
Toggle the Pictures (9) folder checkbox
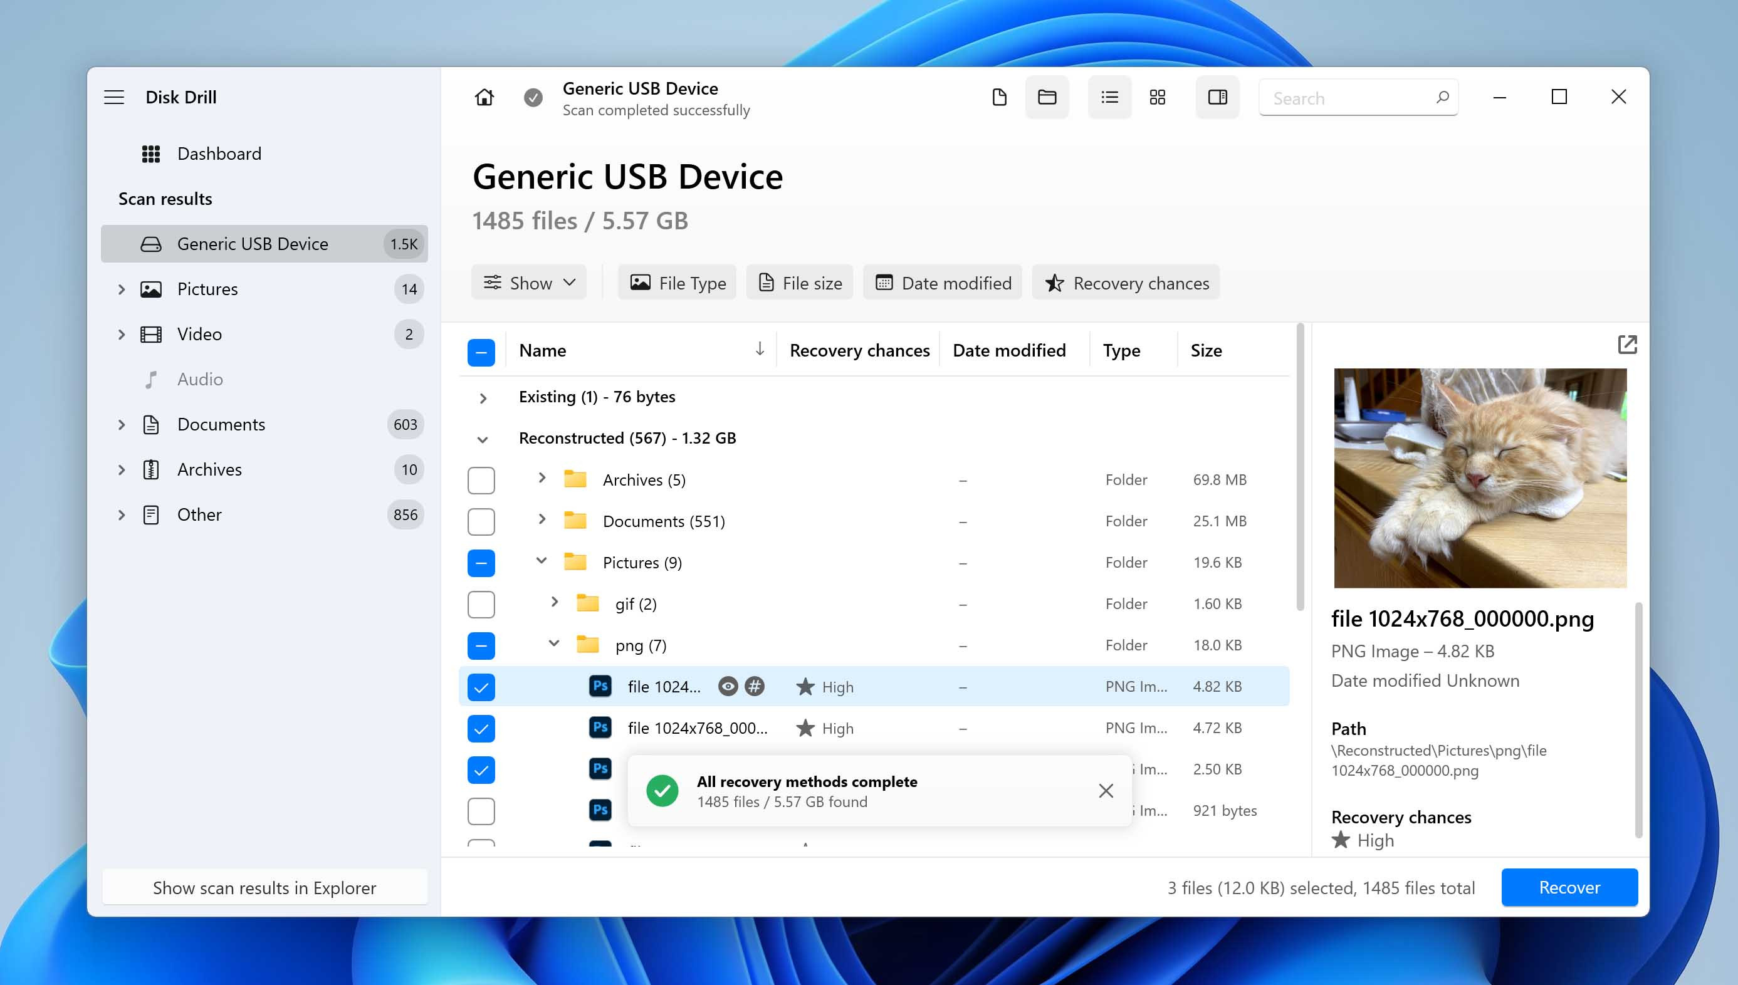[x=481, y=563]
